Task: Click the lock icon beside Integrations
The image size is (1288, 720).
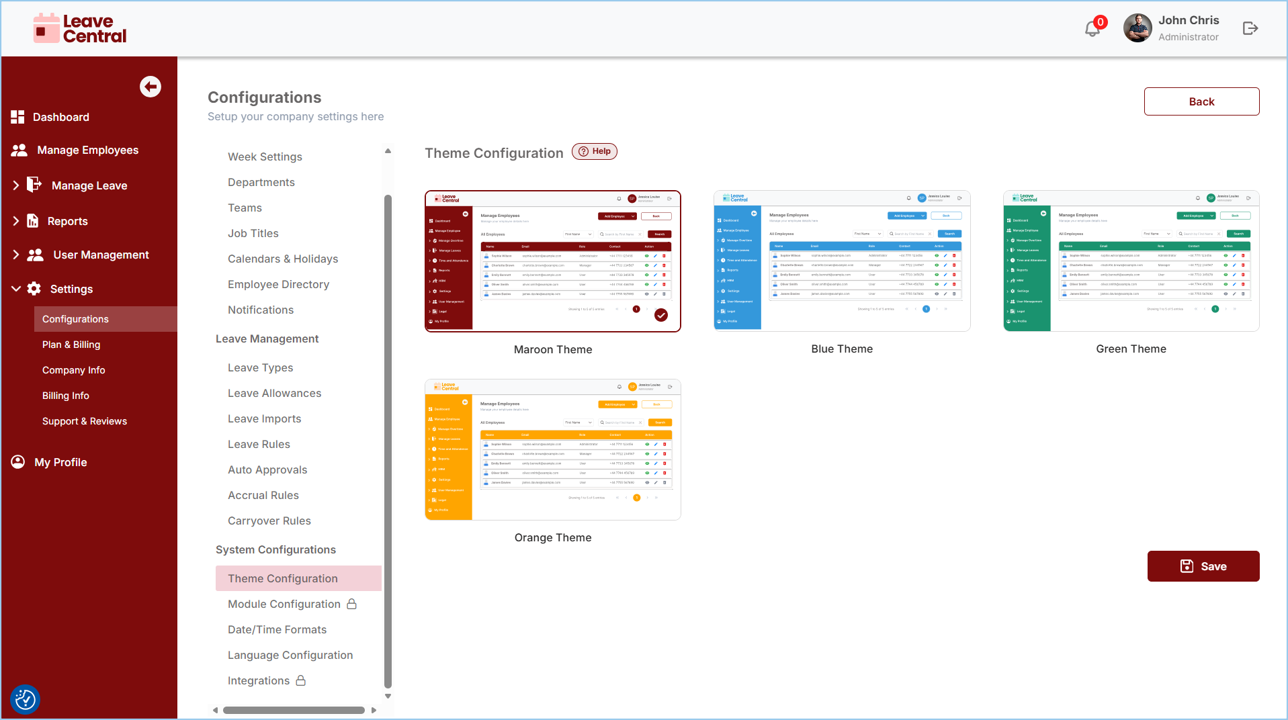Action: pos(301,680)
